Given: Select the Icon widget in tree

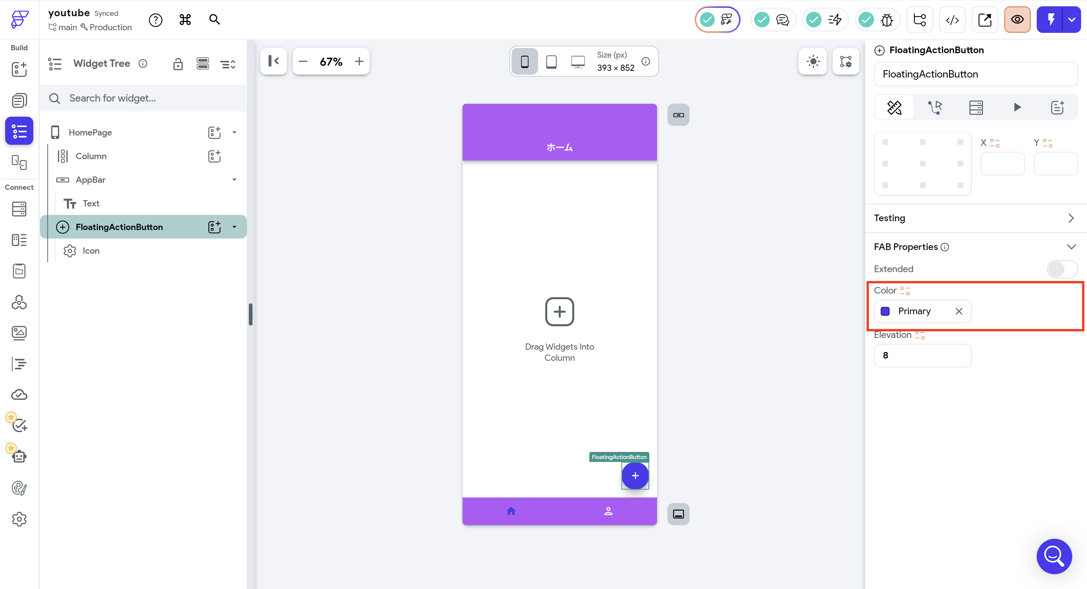Looking at the screenshot, I should 91,251.
